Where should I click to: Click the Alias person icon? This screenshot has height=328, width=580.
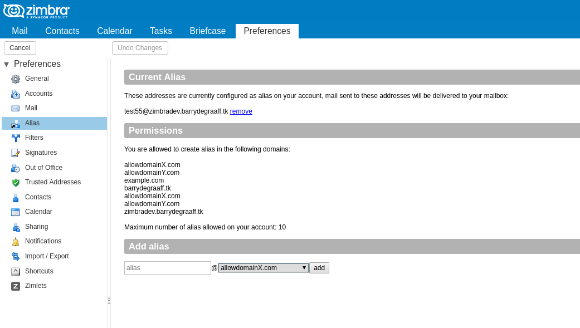click(x=16, y=124)
